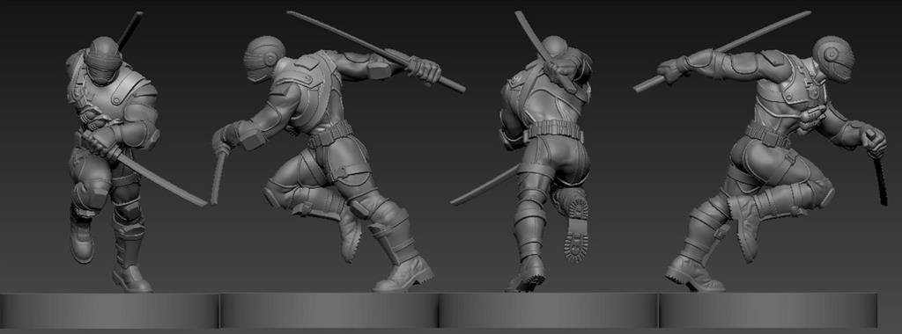The width and height of the screenshot is (902, 334).
Task: Click the sword hilt behind front-view figure's shoulder
Action: 130,29
